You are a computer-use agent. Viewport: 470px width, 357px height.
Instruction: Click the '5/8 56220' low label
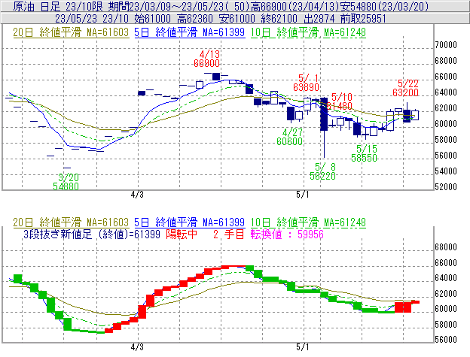tap(323, 171)
